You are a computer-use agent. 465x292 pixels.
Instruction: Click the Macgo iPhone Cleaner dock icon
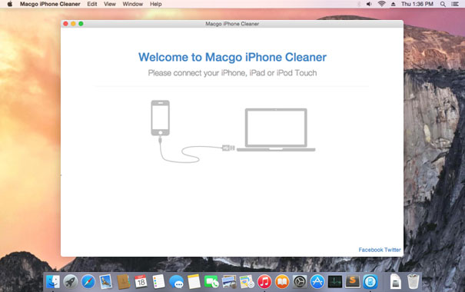click(x=370, y=281)
